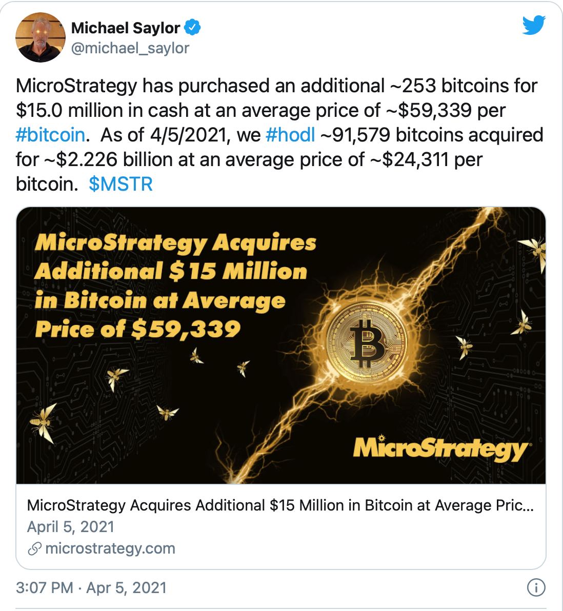The width and height of the screenshot is (563, 611).
Task: Open Michael Saylor's profile avatar
Action: point(41,37)
